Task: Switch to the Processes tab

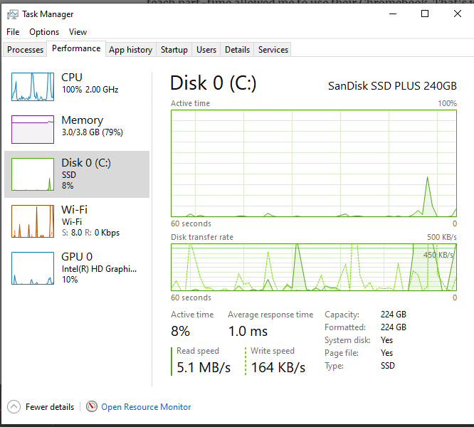Action: click(25, 50)
